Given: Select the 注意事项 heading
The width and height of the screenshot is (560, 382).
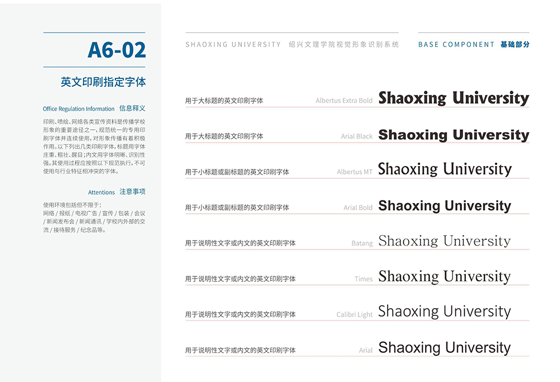Looking at the screenshot, I should (132, 192).
